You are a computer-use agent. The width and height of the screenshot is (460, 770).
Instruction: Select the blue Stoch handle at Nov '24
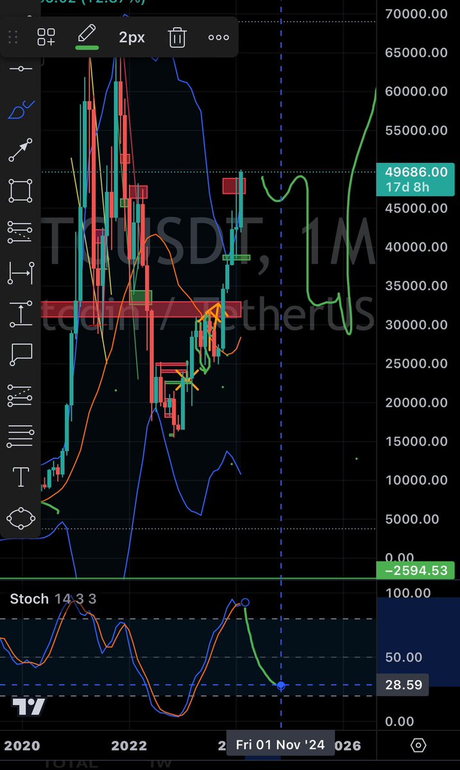281,685
